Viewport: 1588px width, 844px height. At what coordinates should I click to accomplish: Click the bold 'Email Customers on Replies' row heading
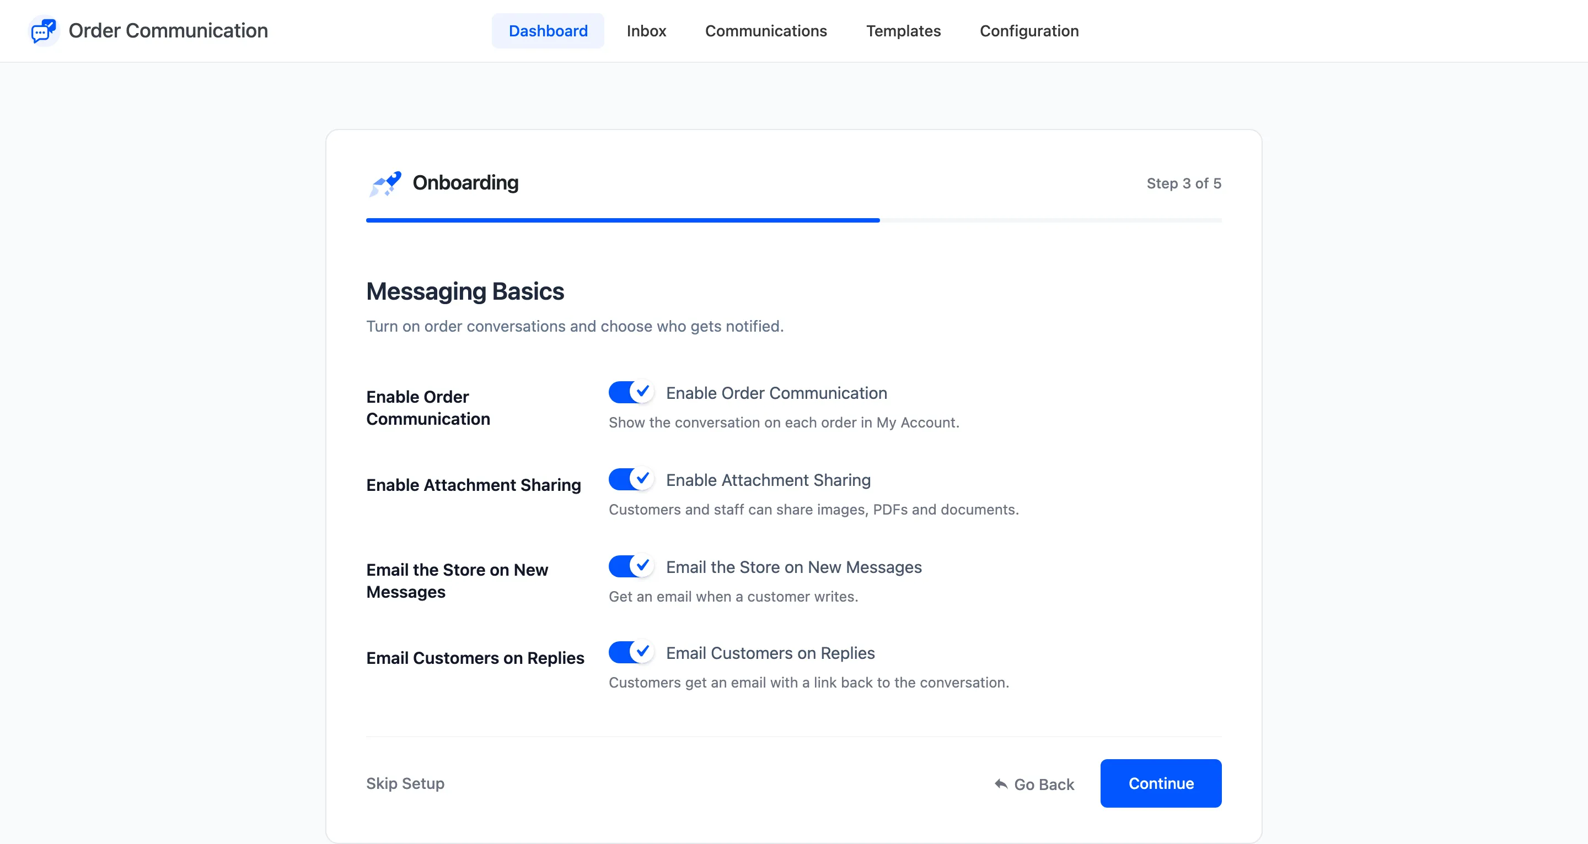475,658
